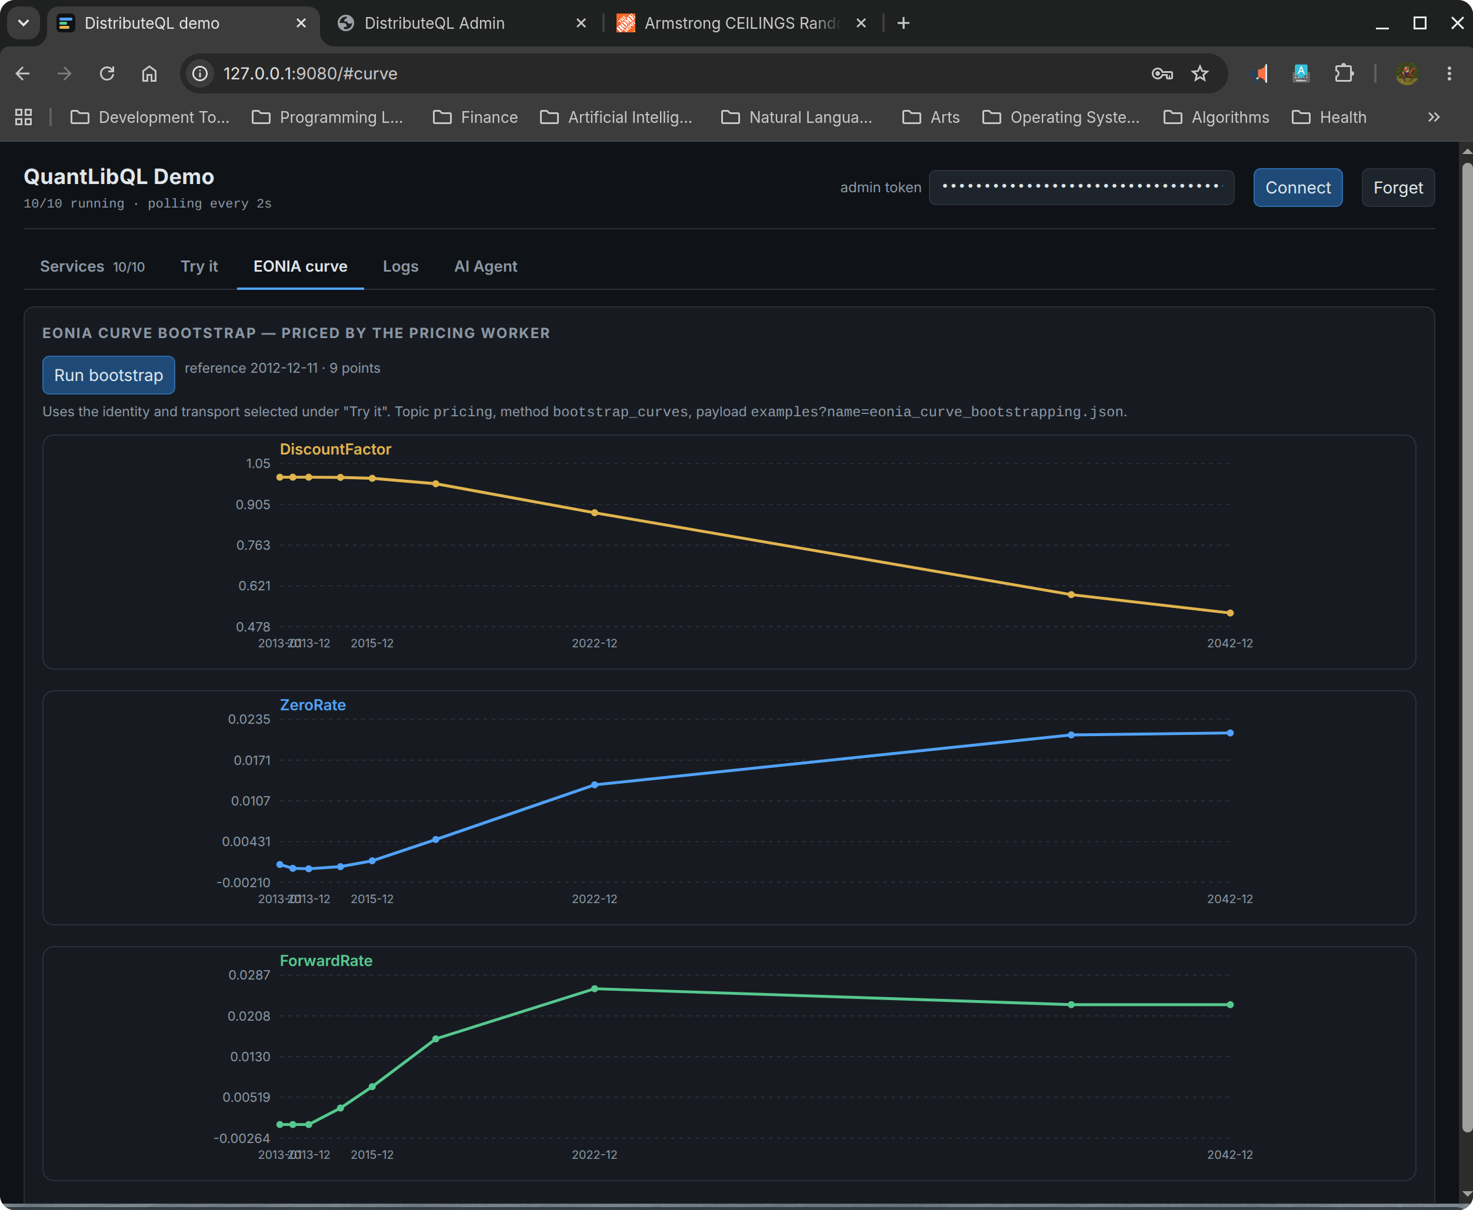Viewport: 1473px width, 1210px height.
Task: Click the Connect button
Action: point(1298,188)
